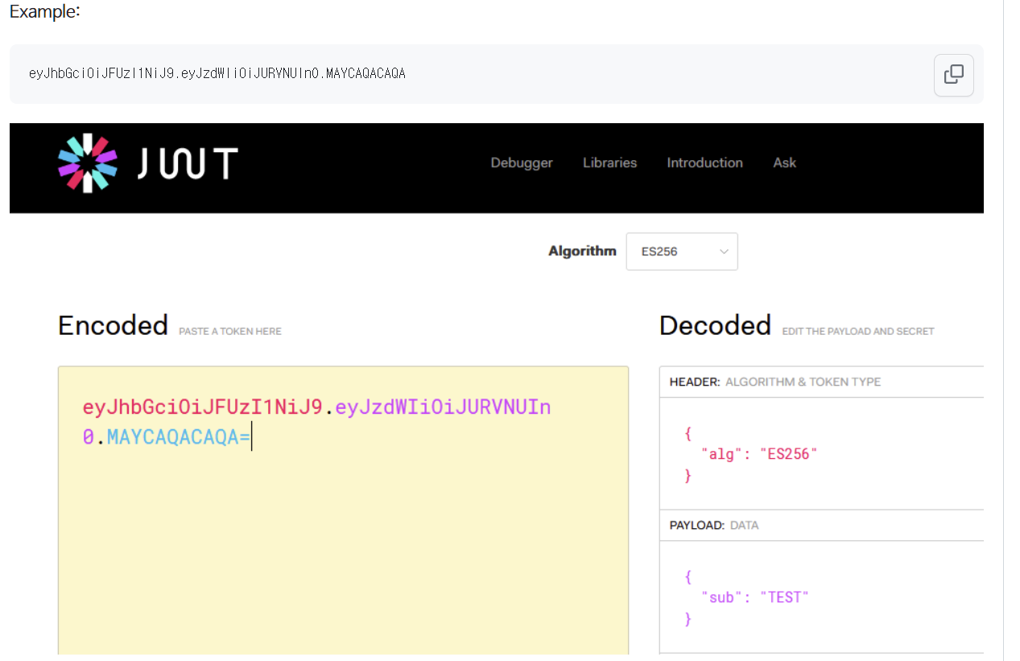The width and height of the screenshot is (1020, 661).
Task: Copy the example token with the copy icon
Action: (x=954, y=75)
